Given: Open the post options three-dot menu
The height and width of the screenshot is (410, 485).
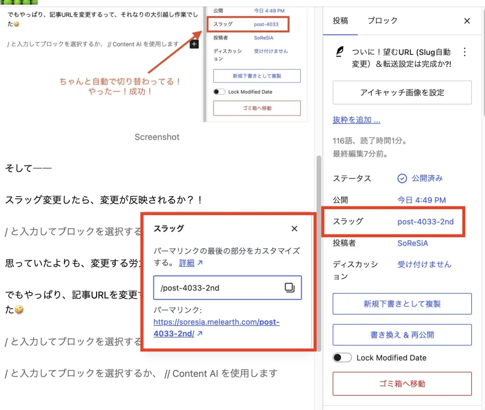Looking at the screenshot, I should [464, 52].
